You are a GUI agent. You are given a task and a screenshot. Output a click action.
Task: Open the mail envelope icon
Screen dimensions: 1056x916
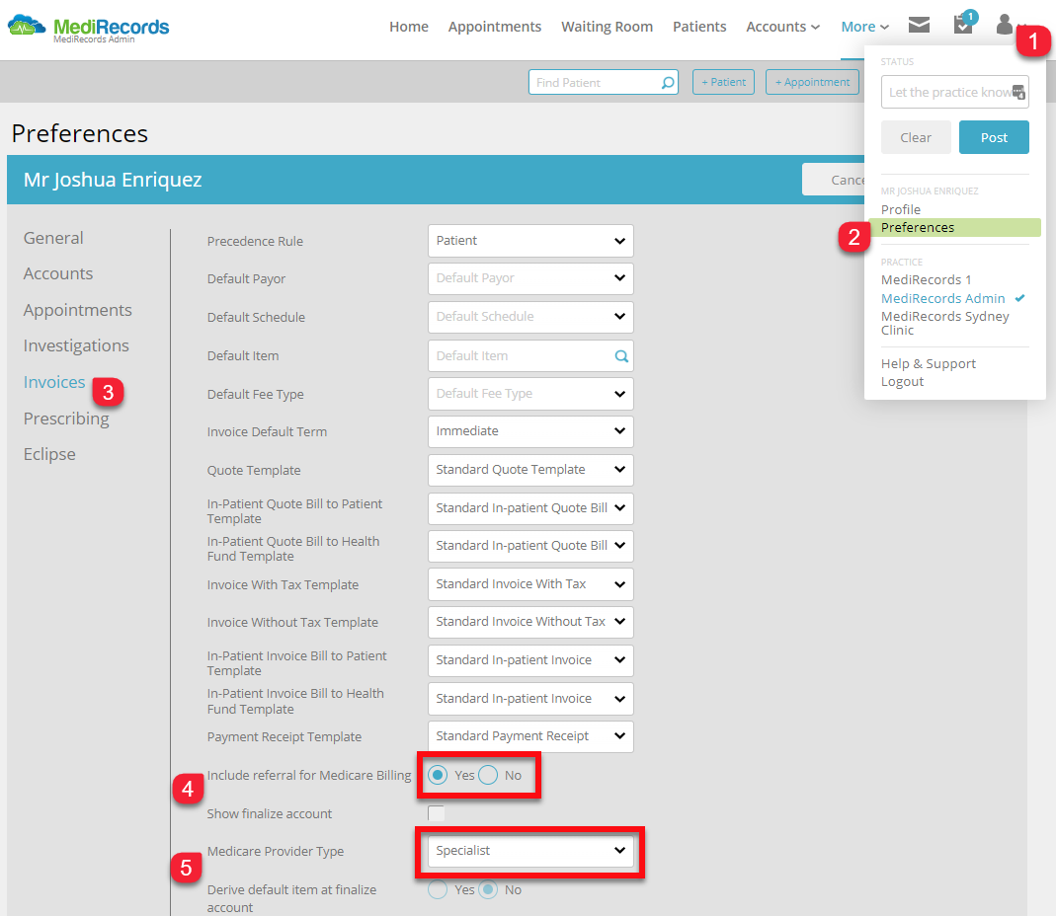[x=919, y=26]
